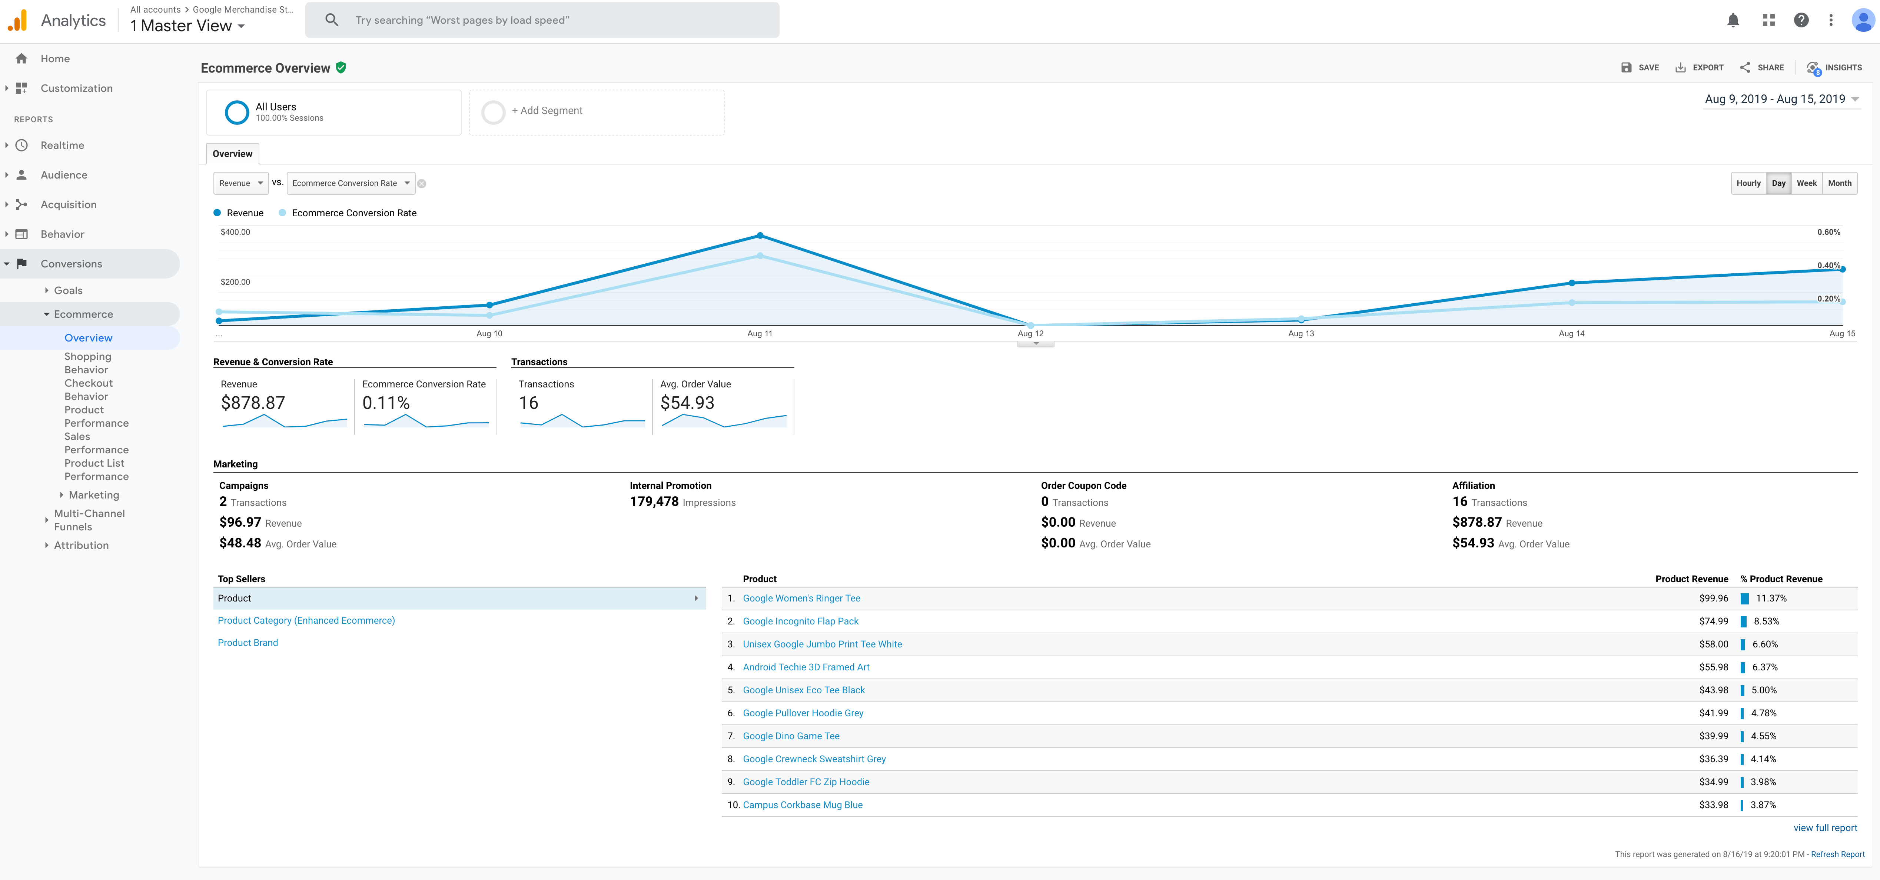Click the search magnifier icon
1880x880 pixels.
click(331, 20)
